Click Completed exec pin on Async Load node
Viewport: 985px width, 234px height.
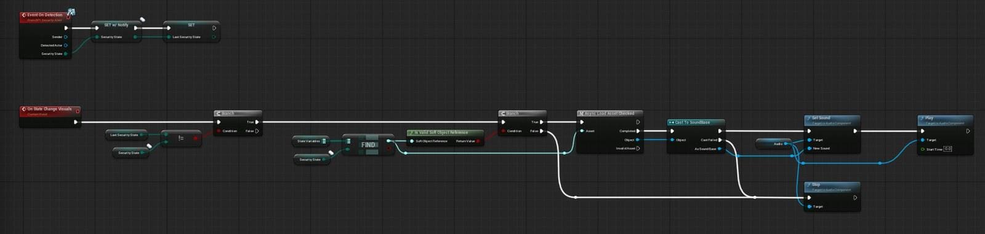coord(638,131)
